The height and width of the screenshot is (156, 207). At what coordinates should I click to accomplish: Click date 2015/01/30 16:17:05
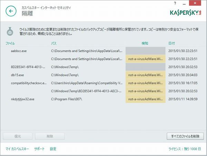183,83
